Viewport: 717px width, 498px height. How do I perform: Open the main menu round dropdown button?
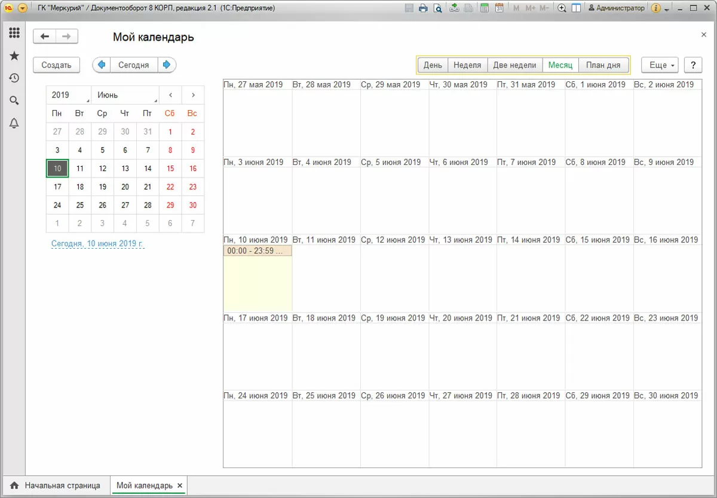pos(23,8)
